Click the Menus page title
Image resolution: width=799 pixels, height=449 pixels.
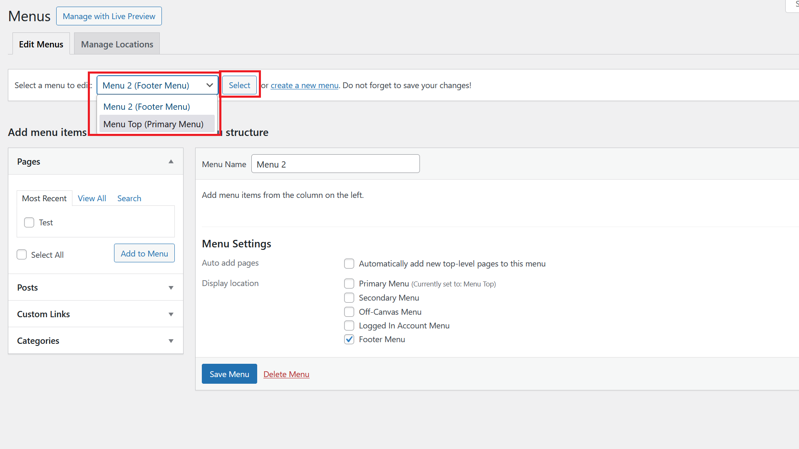(29, 16)
